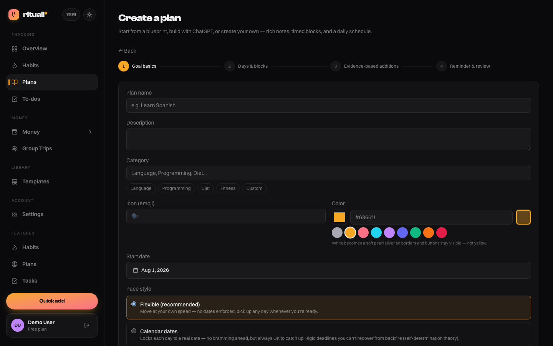Choose the Language category chip

141,188
